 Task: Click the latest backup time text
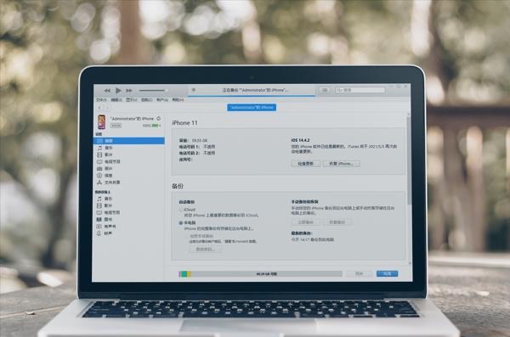312,239
